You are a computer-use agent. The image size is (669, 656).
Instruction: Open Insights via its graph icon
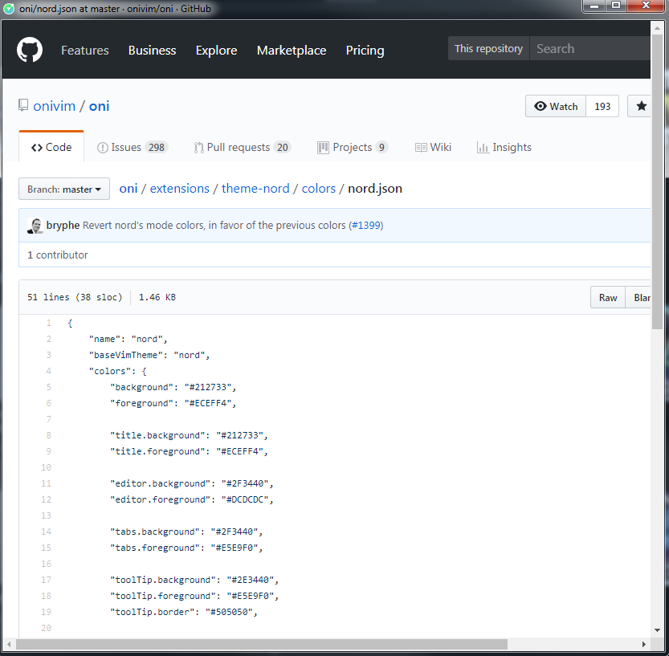[483, 147]
